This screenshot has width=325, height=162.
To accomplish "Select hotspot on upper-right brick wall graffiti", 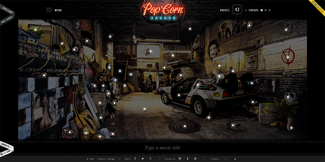I will [286, 30].
